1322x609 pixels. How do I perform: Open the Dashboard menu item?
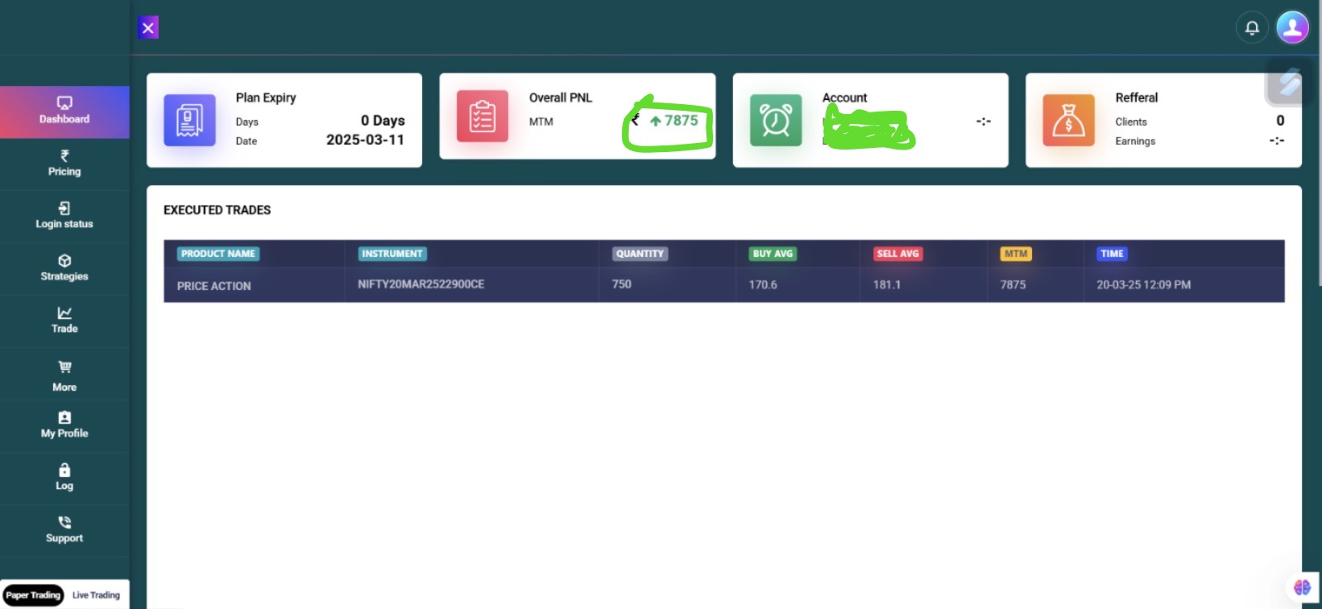[x=64, y=112]
